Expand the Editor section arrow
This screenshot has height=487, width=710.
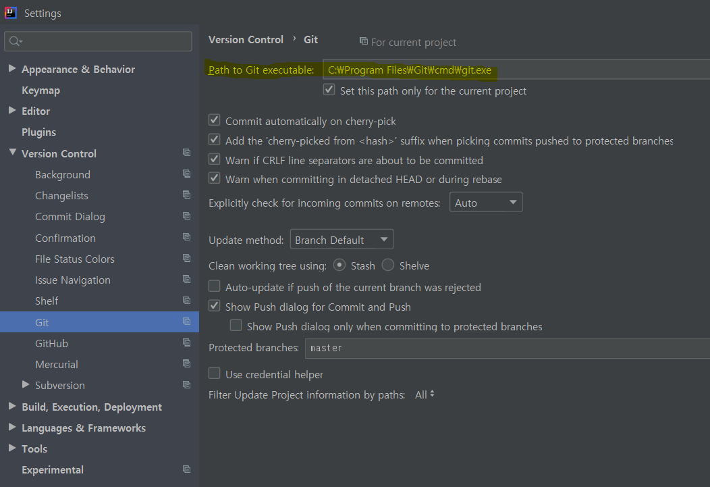[x=12, y=111]
